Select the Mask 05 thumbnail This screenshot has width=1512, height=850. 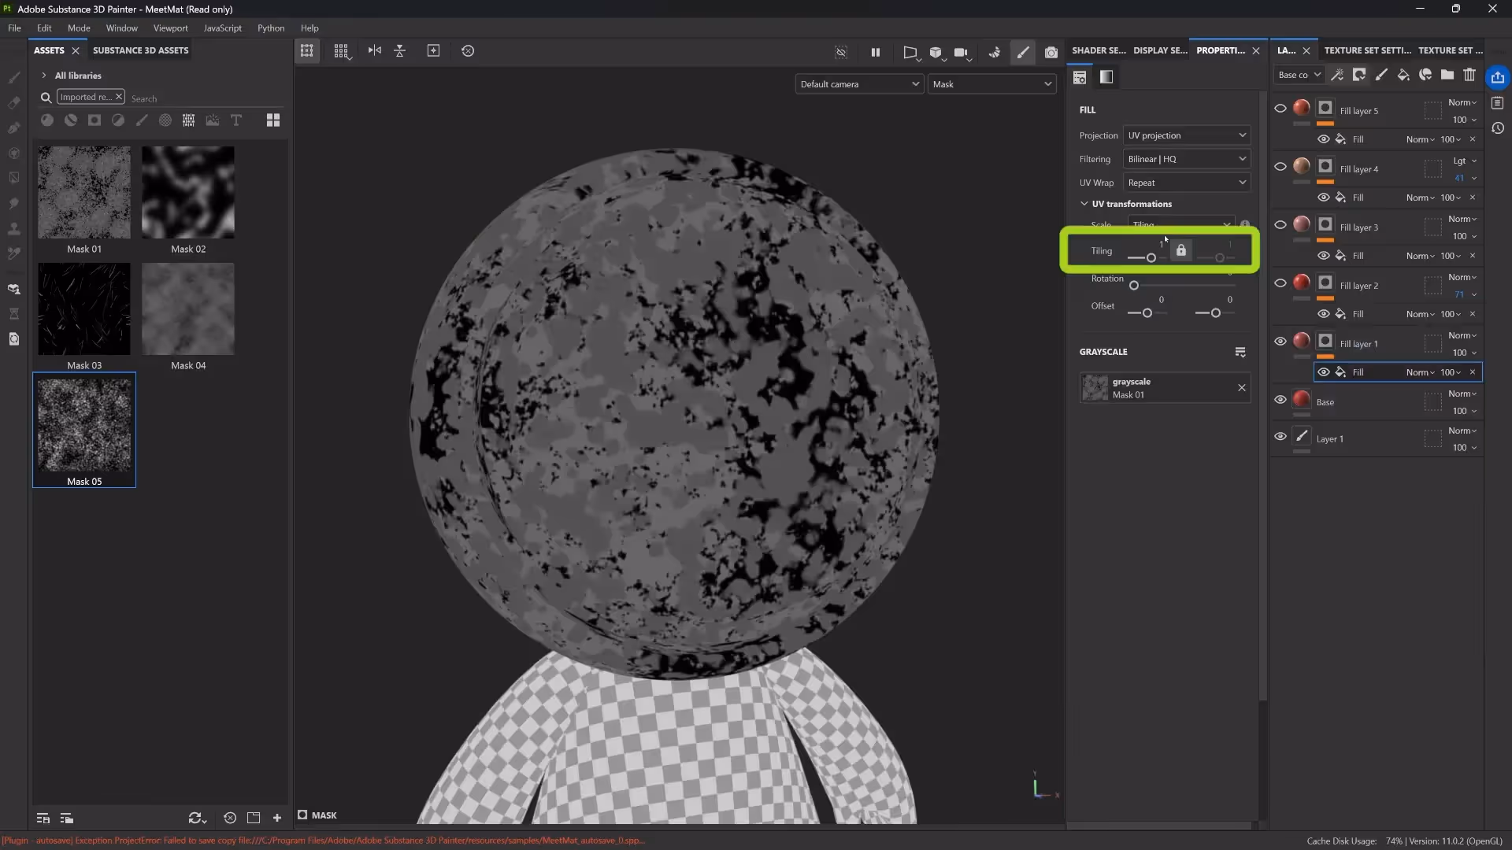tap(84, 424)
